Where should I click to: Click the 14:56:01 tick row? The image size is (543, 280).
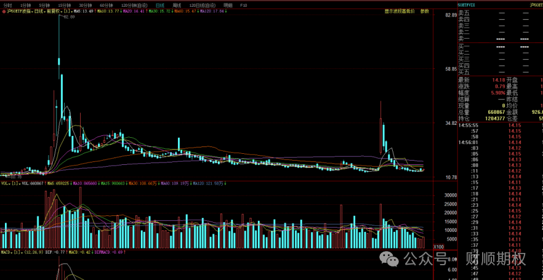point(500,142)
